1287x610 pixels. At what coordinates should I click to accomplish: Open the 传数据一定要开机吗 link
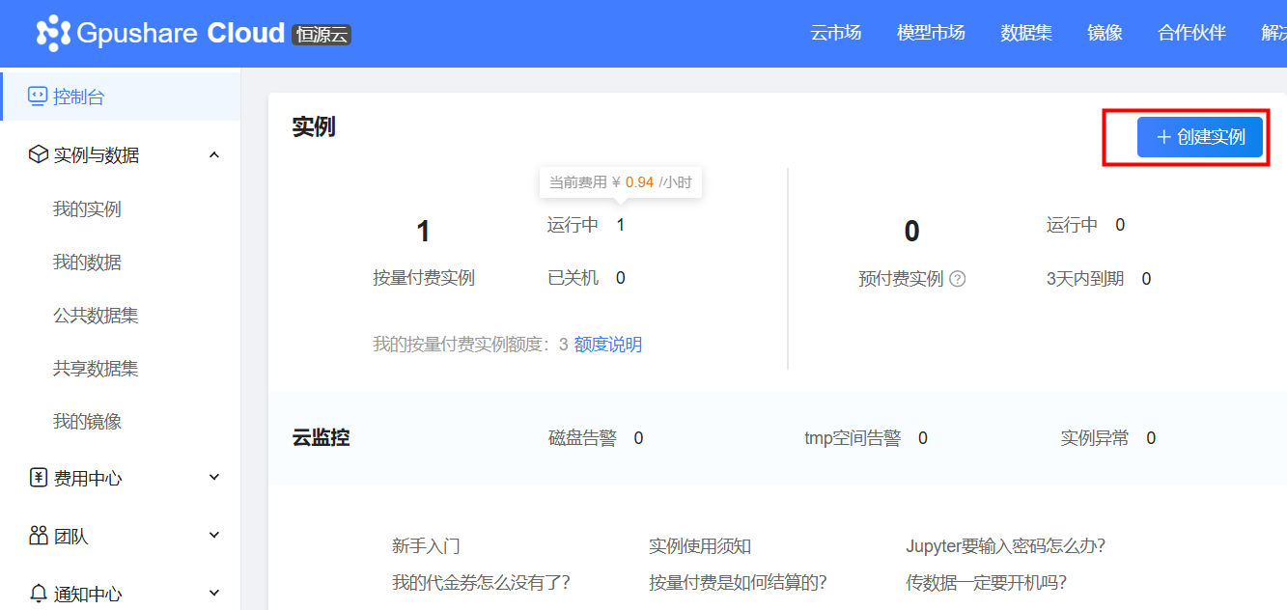point(987,583)
